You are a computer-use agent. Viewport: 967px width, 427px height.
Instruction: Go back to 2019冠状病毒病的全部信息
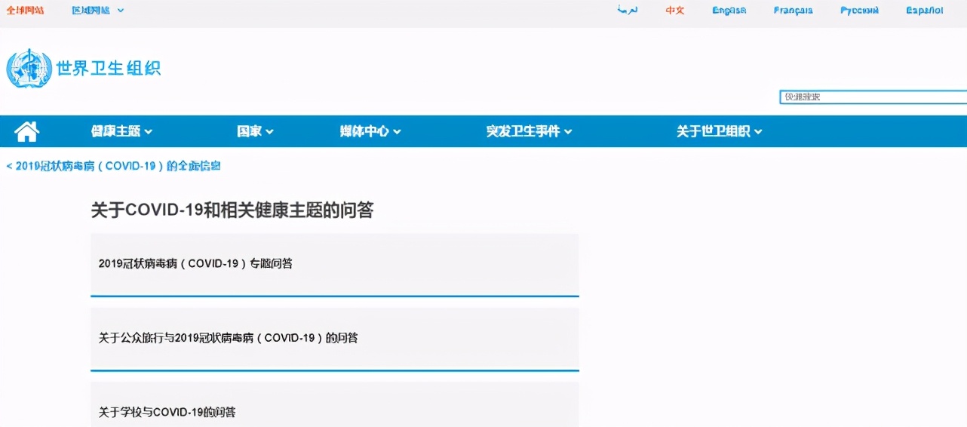(114, 166)
